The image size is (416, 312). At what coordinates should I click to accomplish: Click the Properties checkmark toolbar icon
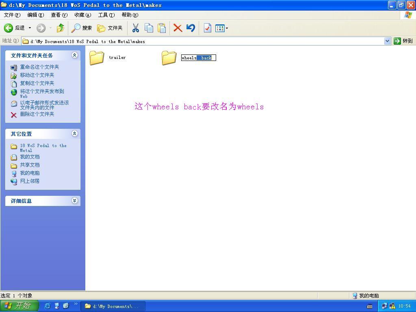(x=207, y=28)
